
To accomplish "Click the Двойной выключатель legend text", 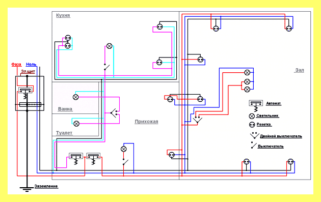I will coord(281,136).
